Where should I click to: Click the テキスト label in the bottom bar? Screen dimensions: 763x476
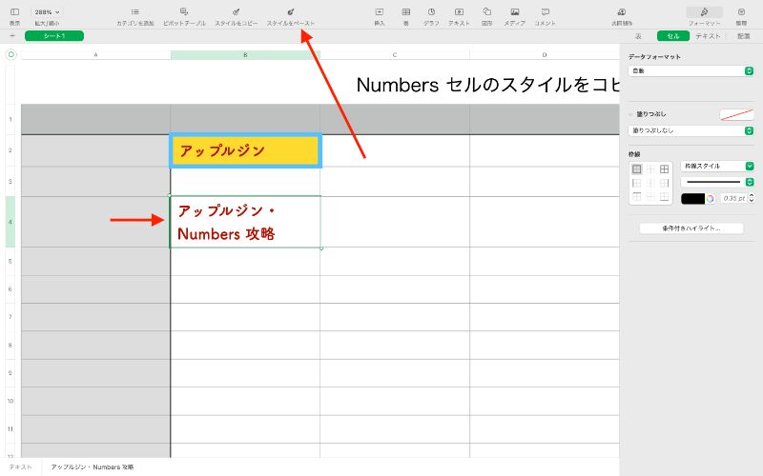pyautogui.click(x=20, y=466)
